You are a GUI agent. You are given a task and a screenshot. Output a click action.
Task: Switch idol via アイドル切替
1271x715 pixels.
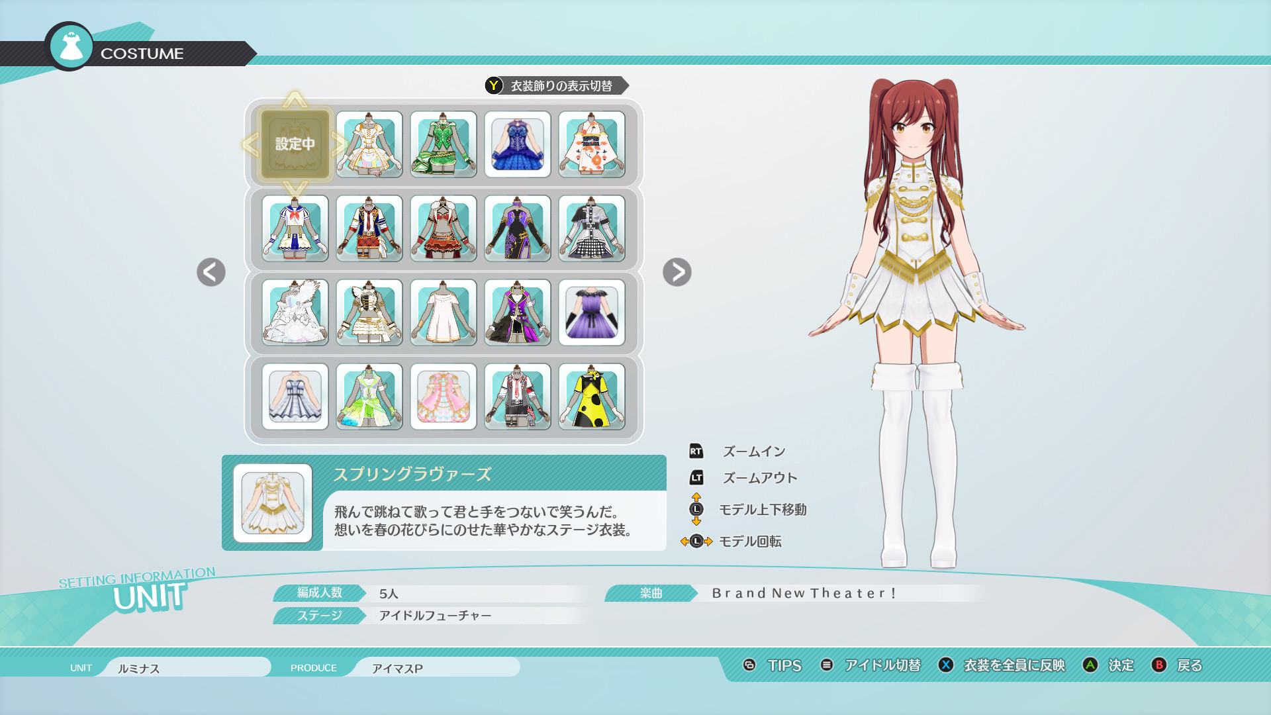click(x=871, y=665)
